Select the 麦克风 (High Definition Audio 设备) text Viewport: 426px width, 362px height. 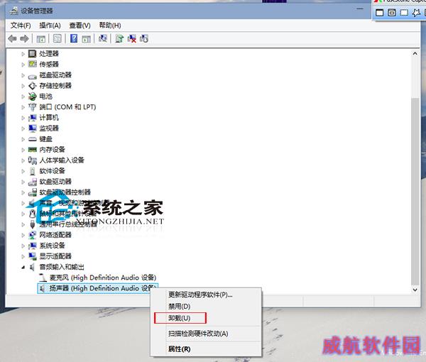(x=103, y=278)
